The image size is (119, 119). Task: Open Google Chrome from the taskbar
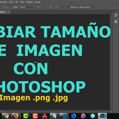click(x=6, y=116)
